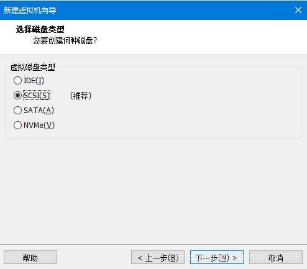Continue with the 下一步(N) button
Viewport: 307px width, 269px height.
click(217, 257)
